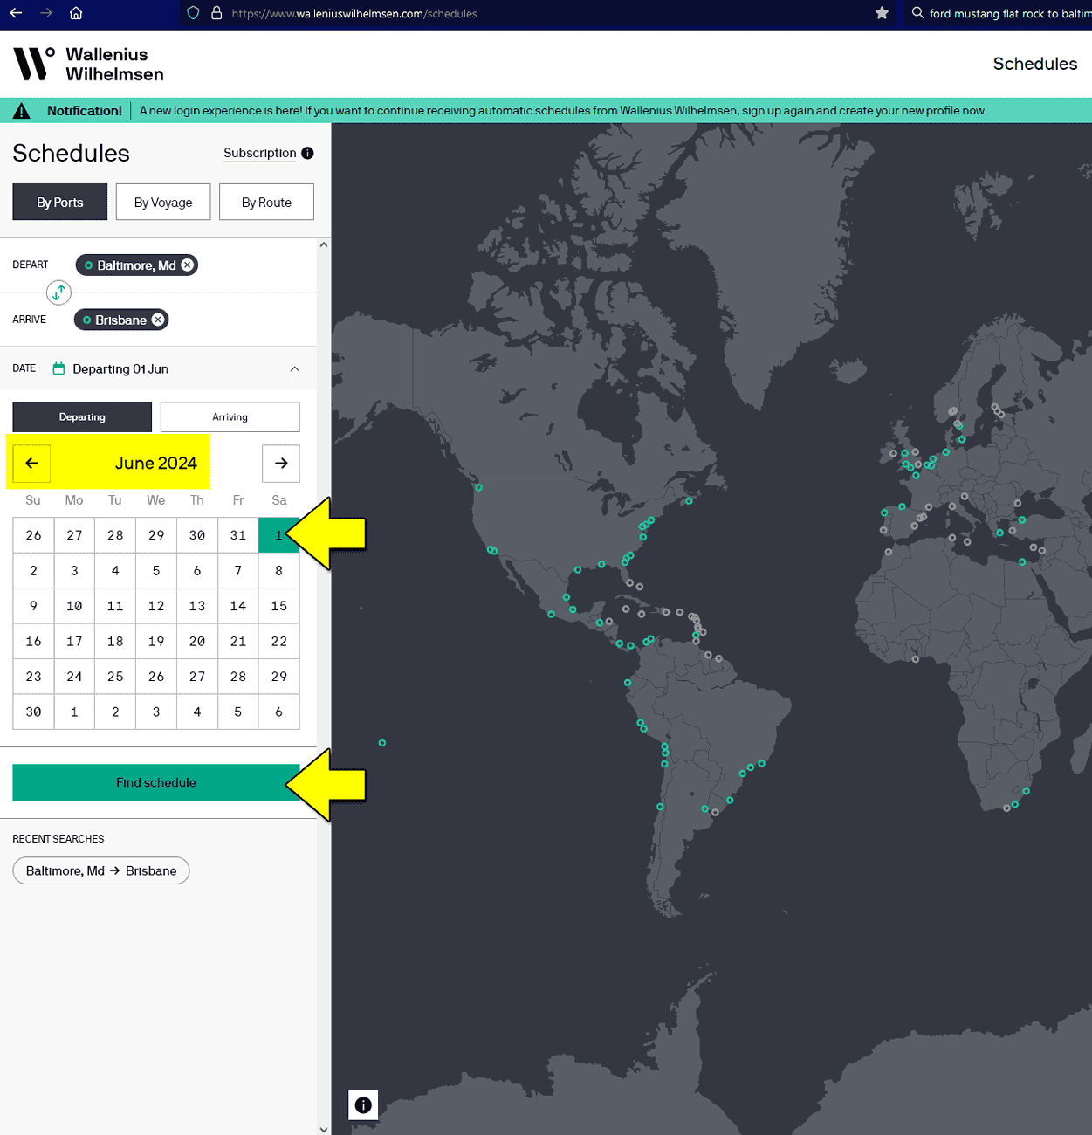The width and height of the screenshot is (1092, 1135).
Task: Click the browser forward arrow
Action: [x=46, y=13]
